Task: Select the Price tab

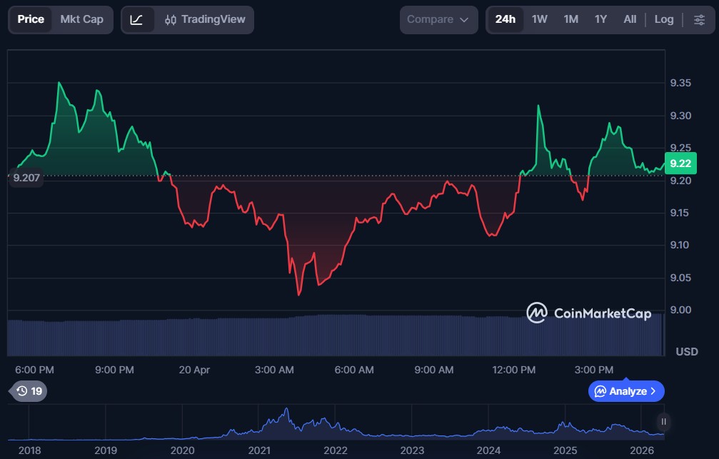Action: (31, 19)
